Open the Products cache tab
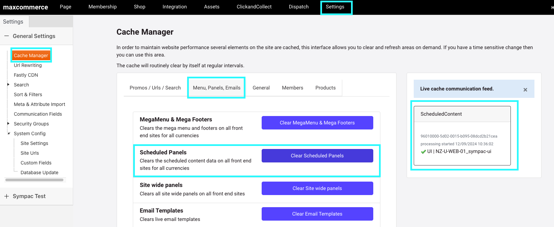This screenshot has height=227, width=554. click(x=325, y=88)
